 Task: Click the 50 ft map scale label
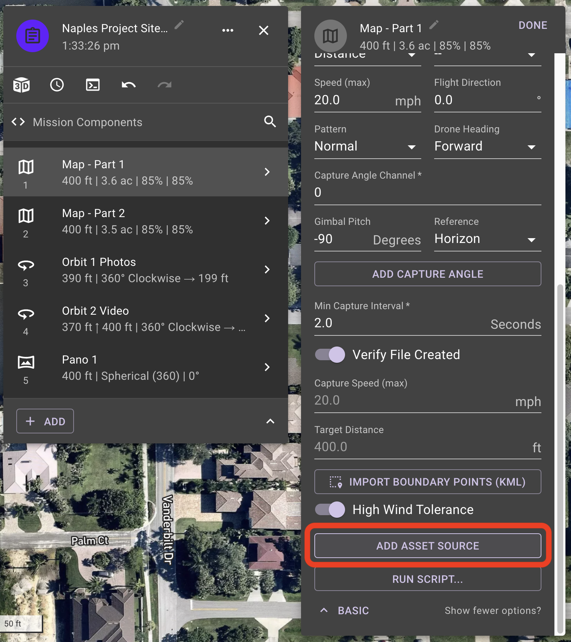[13, 624]
